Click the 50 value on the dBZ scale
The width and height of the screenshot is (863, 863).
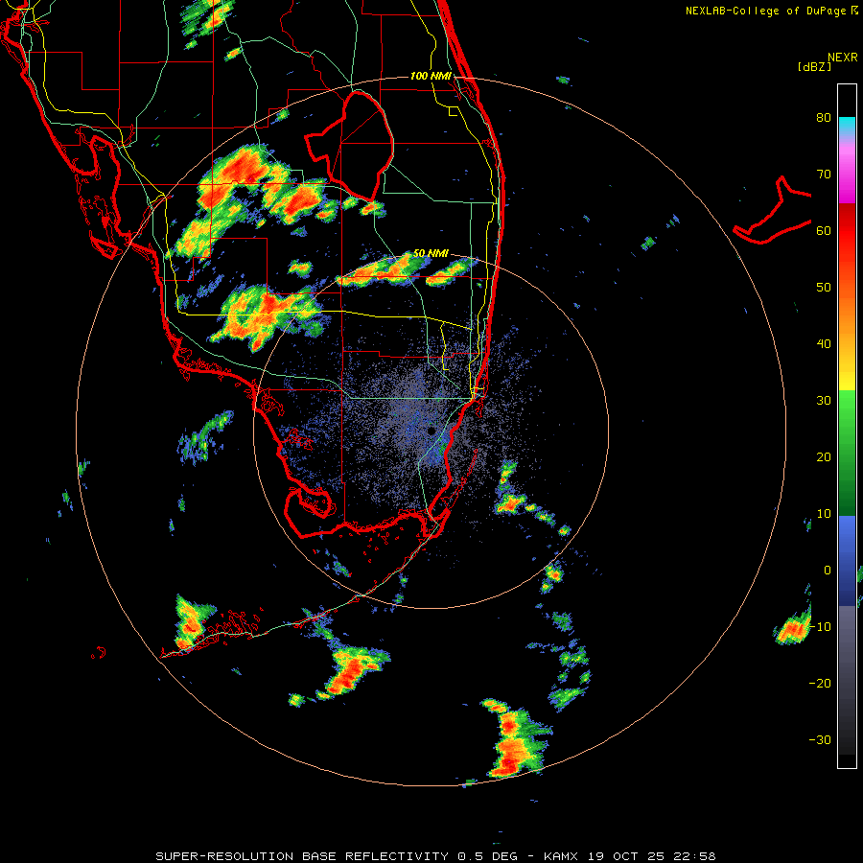point(824,288)
